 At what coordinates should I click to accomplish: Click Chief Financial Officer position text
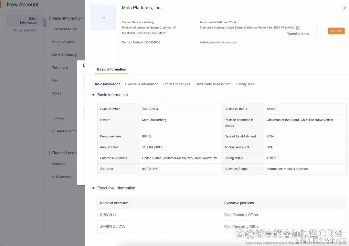(x=241, y=215)
